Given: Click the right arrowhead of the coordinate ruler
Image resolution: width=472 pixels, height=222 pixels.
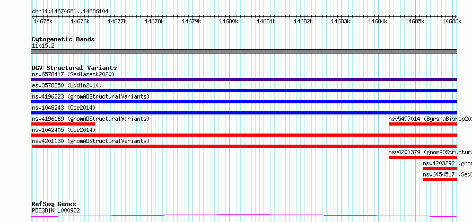Looking at the screenshot, I should [x=456, y=16].
